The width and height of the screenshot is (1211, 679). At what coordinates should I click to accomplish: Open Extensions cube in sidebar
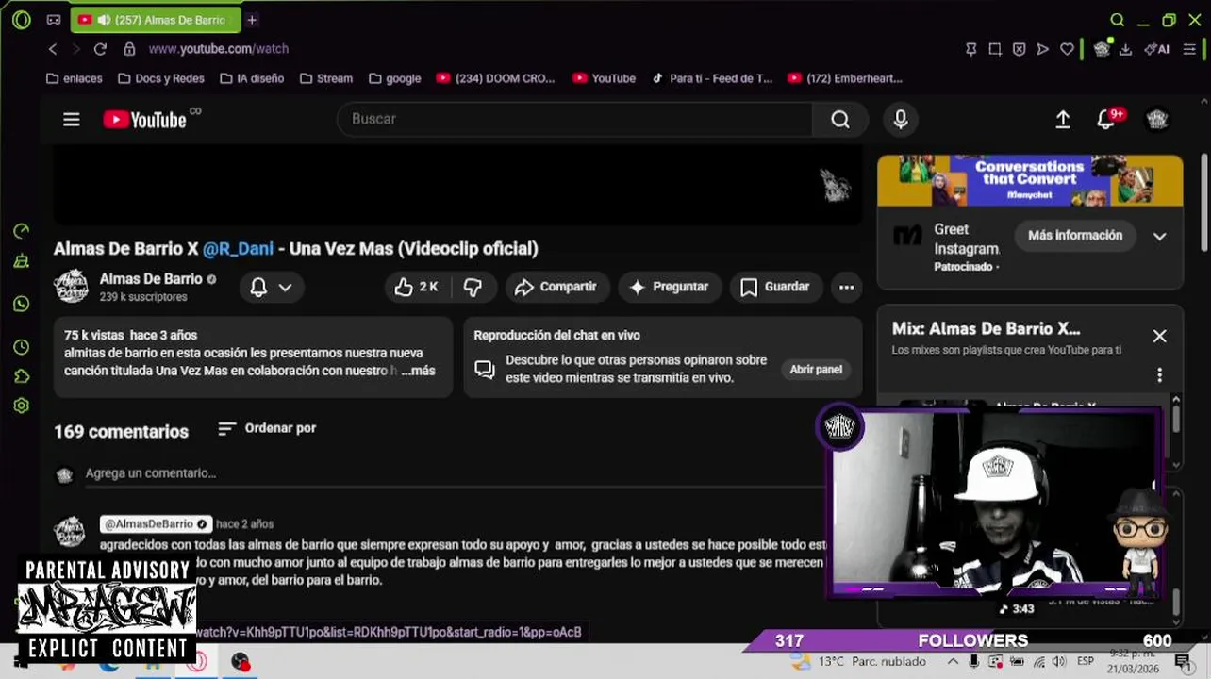pos(22,376)
